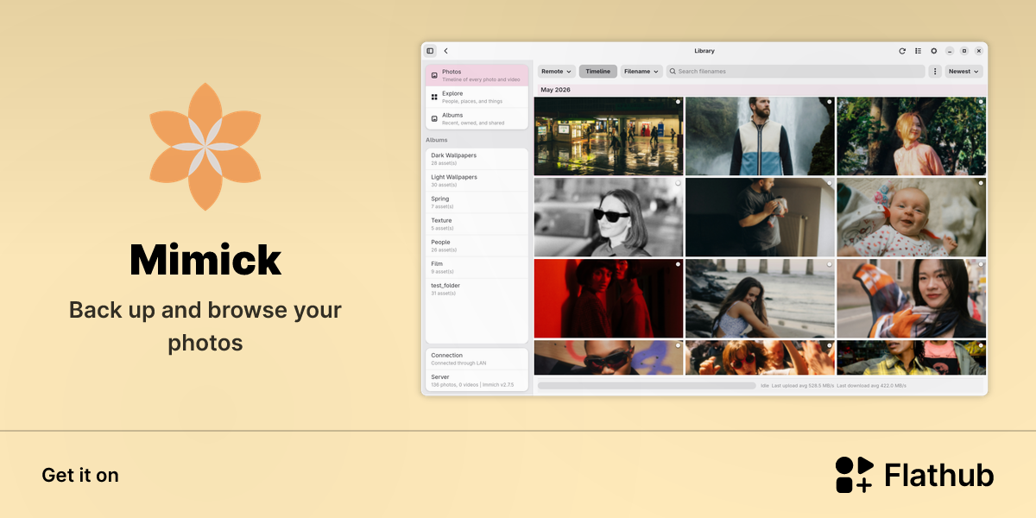Open the red-lit couple photo
The width and height of the screenshot is (1036, 518).
609,299
